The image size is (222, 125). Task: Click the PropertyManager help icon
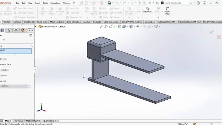click(31, 35)
